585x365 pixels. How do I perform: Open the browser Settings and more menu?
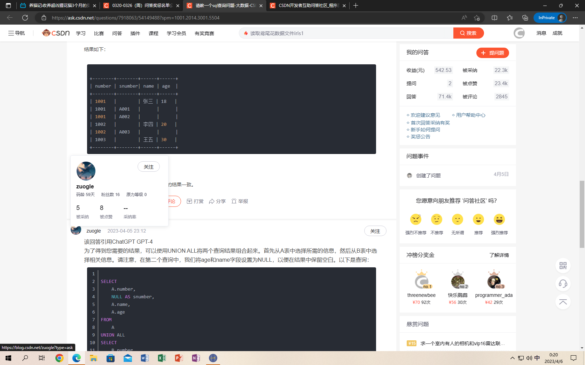click(x=575, y=18)
